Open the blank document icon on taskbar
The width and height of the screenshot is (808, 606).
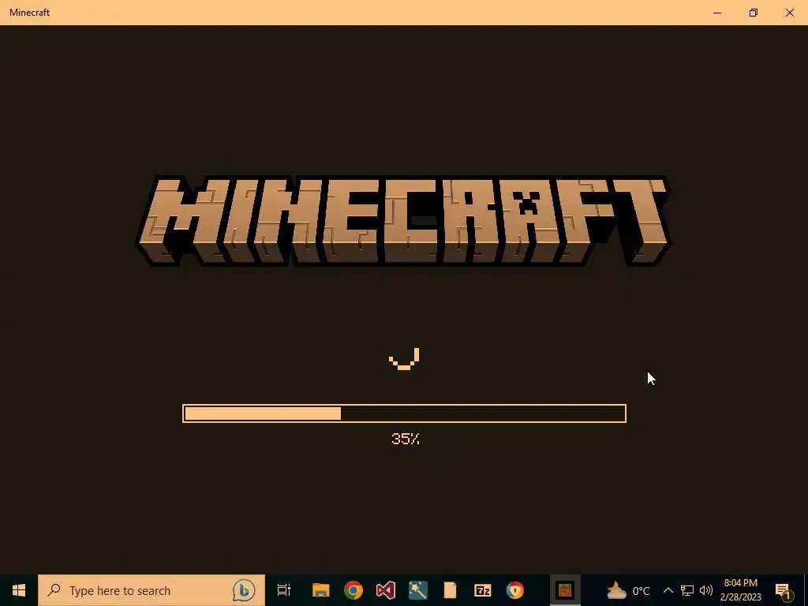click(450, 590)
